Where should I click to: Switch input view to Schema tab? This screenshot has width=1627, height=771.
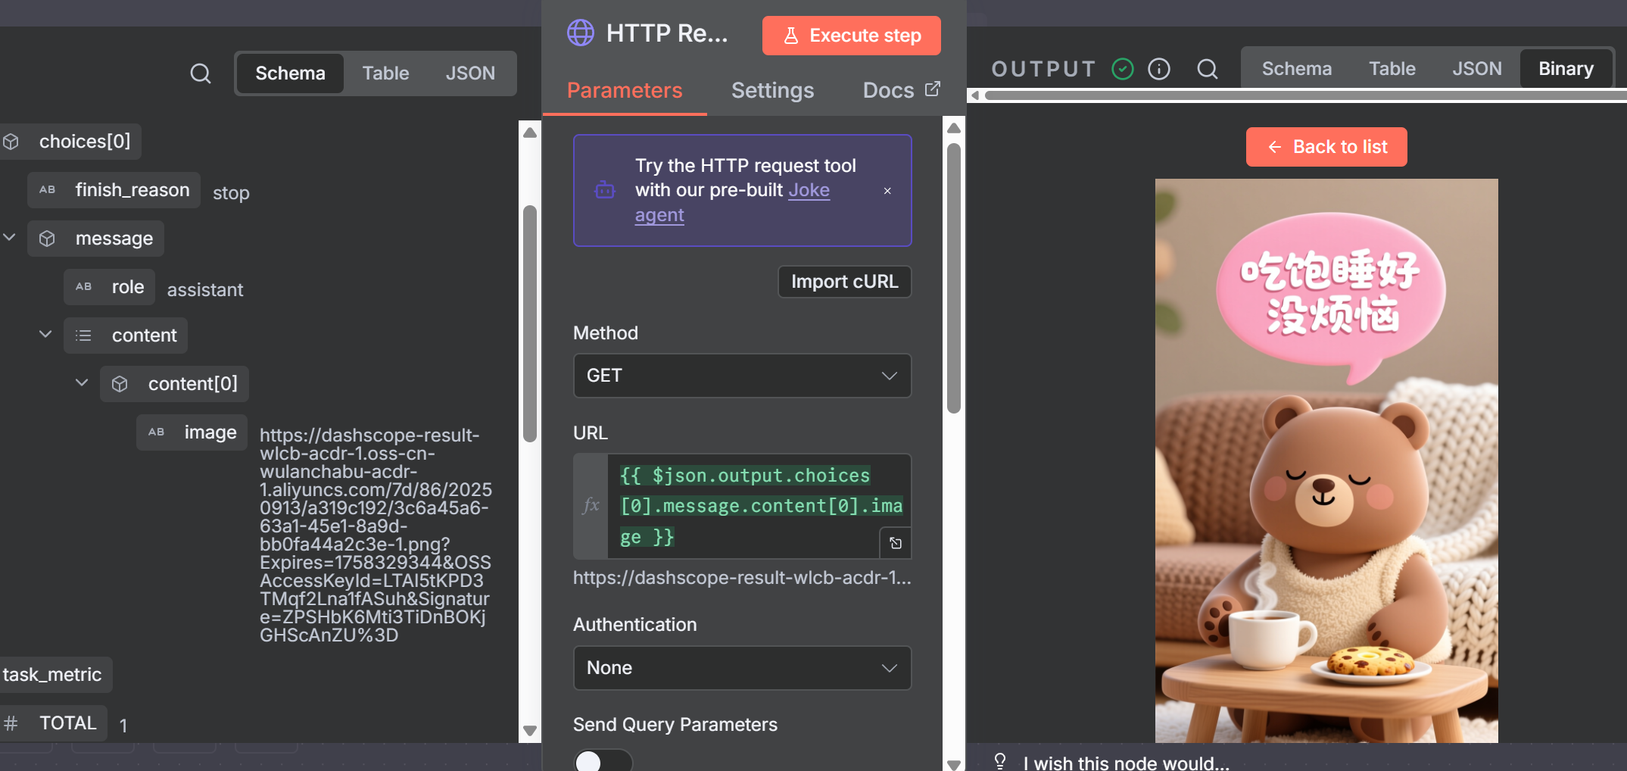pos(290,73)
